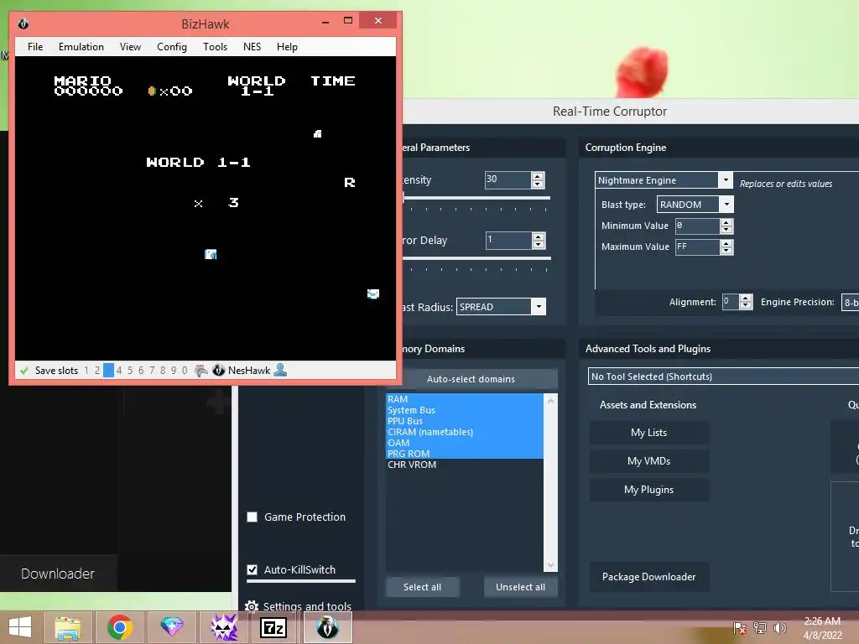Open the My Plugins button

tap(649, 490)
